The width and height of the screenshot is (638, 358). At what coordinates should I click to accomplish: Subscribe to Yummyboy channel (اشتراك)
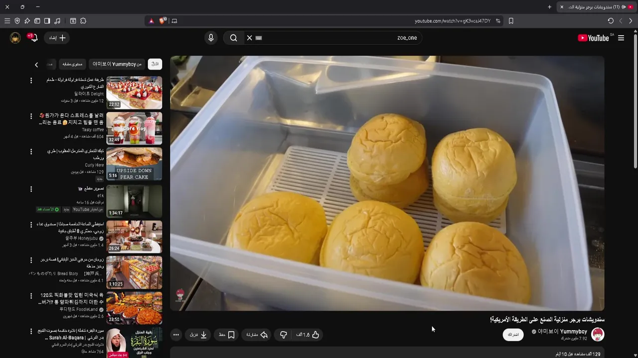click(513, 335)
